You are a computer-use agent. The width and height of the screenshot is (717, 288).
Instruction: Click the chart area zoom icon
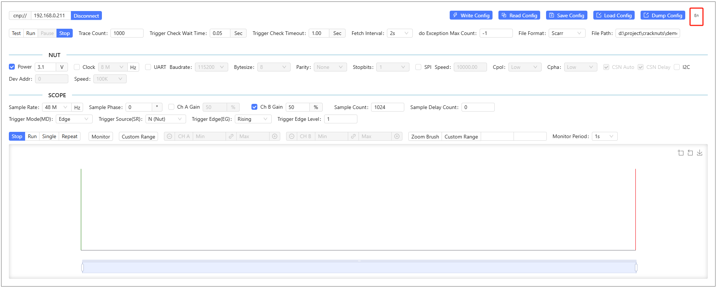coord(680,153)
